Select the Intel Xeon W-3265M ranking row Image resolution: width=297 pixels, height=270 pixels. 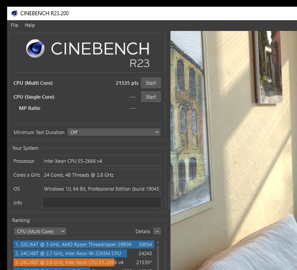click(x=84, y=253)
